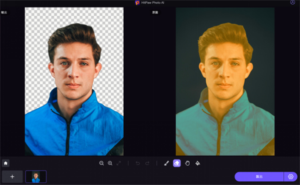The height and width of the screenshot is (185, 300).
Task: Select the Brush tool
Action: tap(167, 163)
